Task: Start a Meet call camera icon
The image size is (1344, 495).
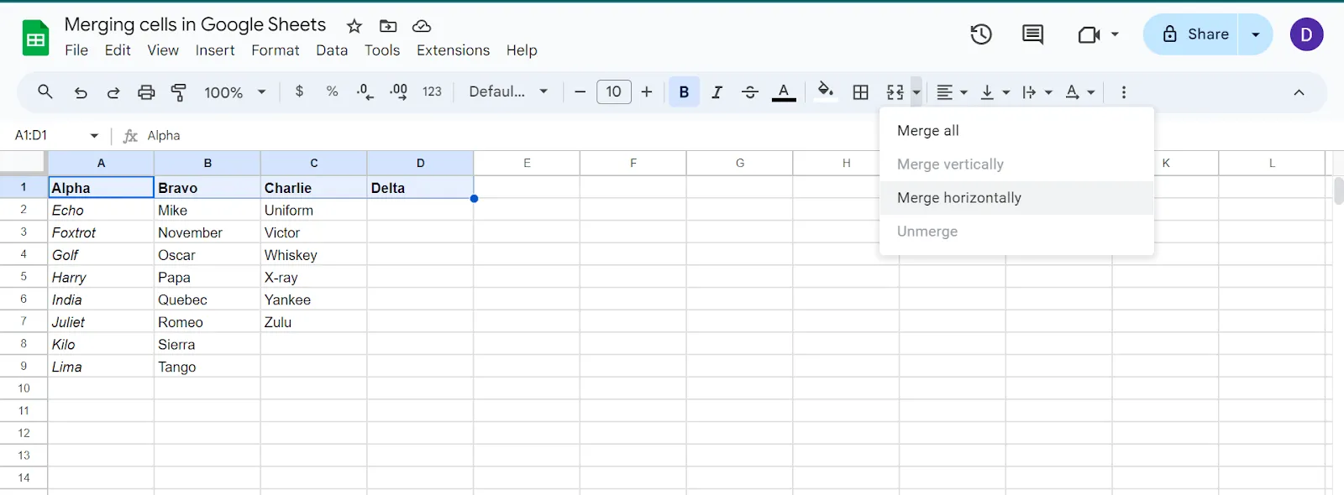Action: coord(1089,34)
